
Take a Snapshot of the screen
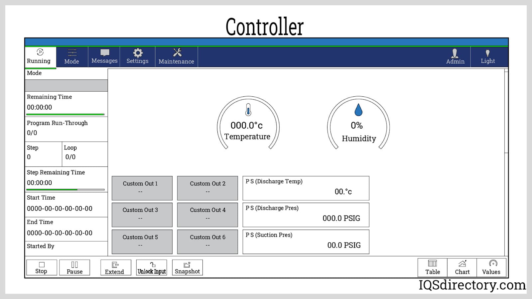point(187,267)
